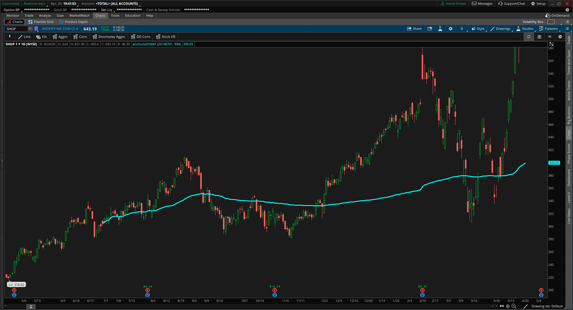Apply the Aggro study set
The height and width of the screenshot is (310, 573).
click(60, 37)
